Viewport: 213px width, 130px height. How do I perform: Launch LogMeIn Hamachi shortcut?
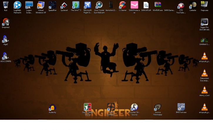point(17,5)
